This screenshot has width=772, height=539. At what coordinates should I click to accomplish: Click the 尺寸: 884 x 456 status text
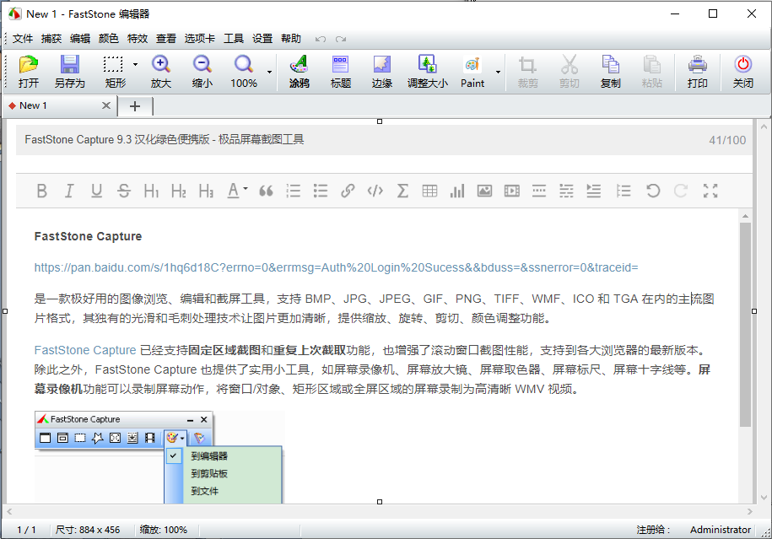[88, 530]
